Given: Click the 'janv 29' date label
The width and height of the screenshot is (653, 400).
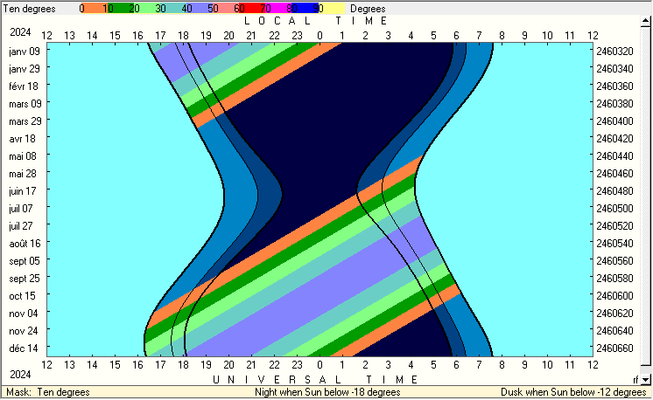Looking at the screenshot, I should coord(25,68).
